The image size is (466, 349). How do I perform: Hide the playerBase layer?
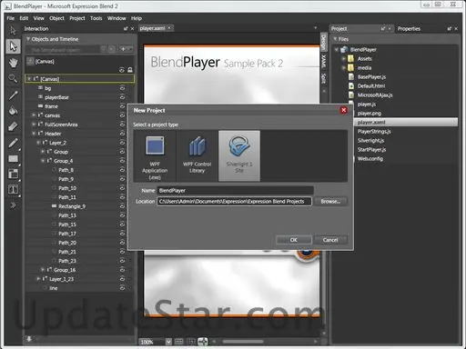pyautogui.click(x=122, y=97)
